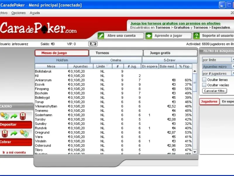Select the Finspang table row
Viewport: 234px width, 176px height.
click(113, 89)
